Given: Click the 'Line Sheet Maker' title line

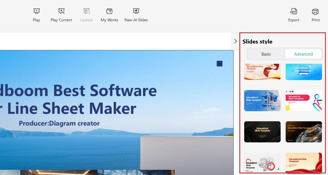Looking at the screenshot, I should (72, 109).
